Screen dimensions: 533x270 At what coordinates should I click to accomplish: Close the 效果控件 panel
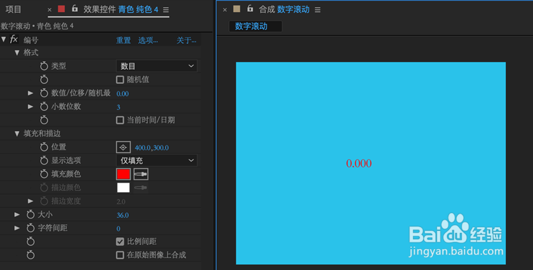(x=50, y=10)
